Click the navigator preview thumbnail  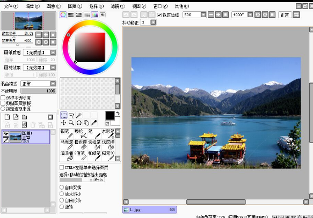pyautogui.click(x=28, y=21)
